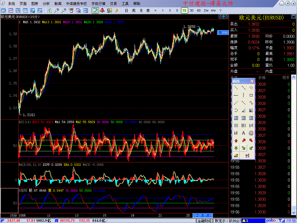The height and width of the screenshot is (223, 297).
Task: Open the 分析 menu
Action: (x=46, y=4)
